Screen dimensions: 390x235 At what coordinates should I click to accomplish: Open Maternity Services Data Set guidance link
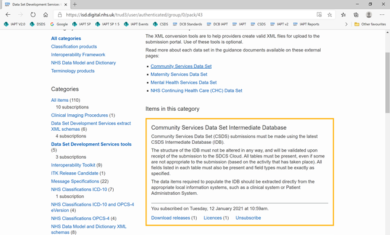[x=179, y=74]
